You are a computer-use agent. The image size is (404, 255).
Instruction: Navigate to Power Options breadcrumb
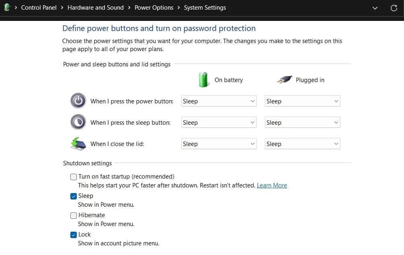[x=154, y=7]
